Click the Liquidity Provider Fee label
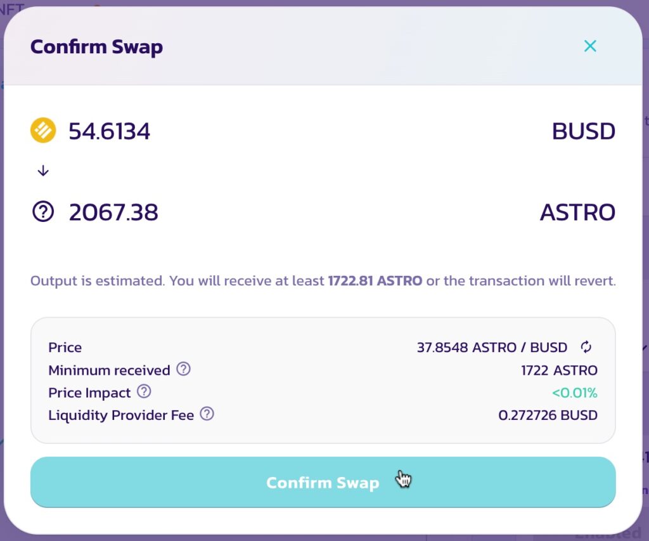The height and width of the screenshot is (541, 649). click(121, 415)
